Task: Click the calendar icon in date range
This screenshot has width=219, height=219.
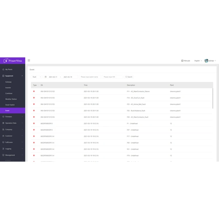Action: 46,77
